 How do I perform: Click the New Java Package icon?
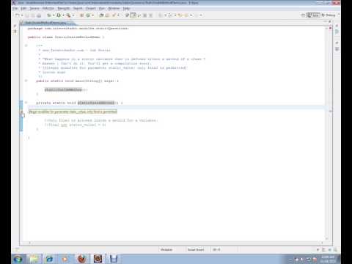click(x=81, y=15)
